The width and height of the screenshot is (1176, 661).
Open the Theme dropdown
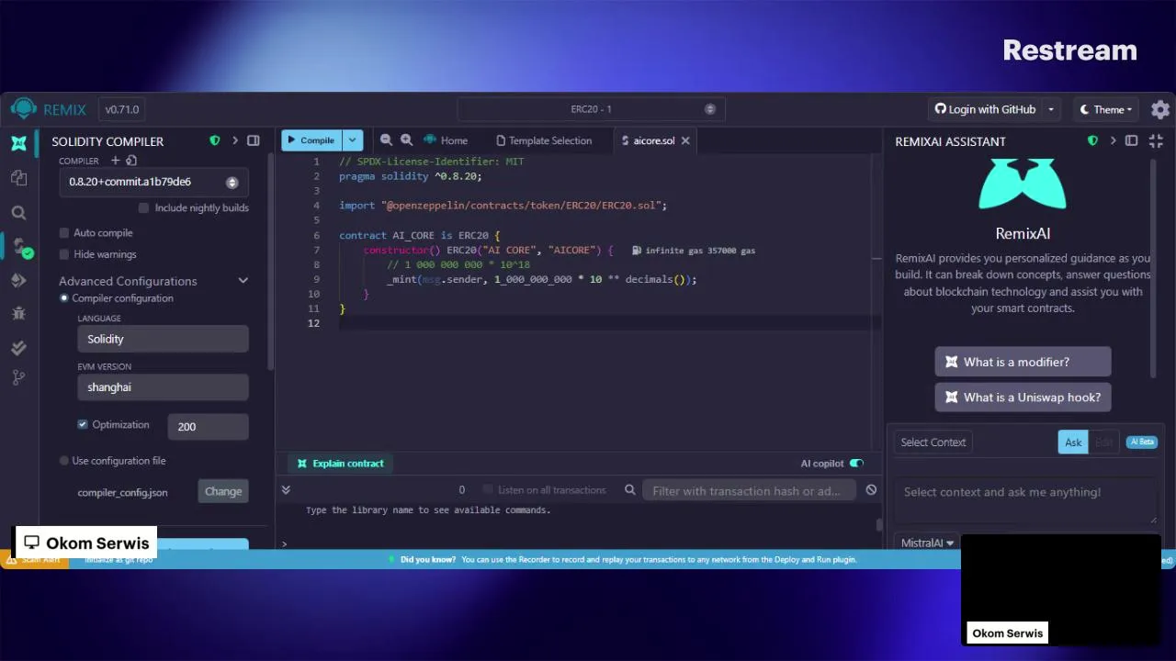1106,109
